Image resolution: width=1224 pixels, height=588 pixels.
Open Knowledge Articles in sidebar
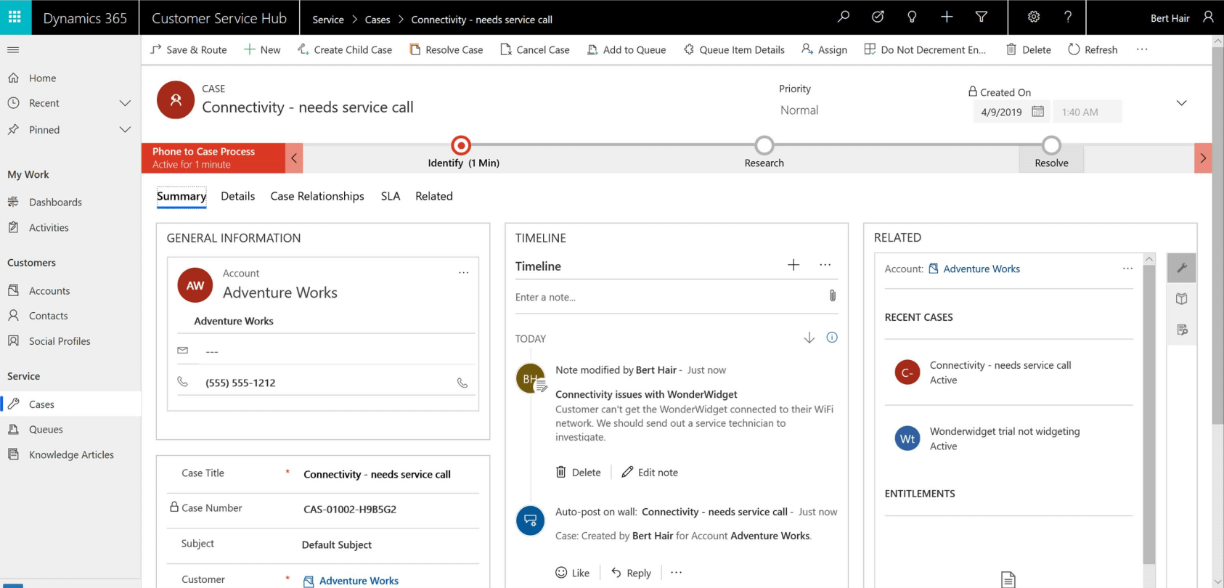(x=70, y=454)
